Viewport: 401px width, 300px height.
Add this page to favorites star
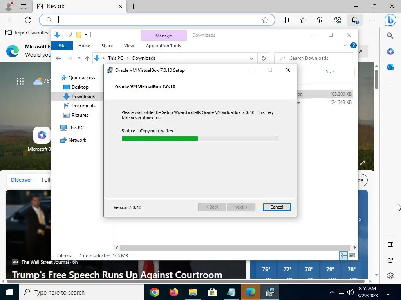pos(265,20)
